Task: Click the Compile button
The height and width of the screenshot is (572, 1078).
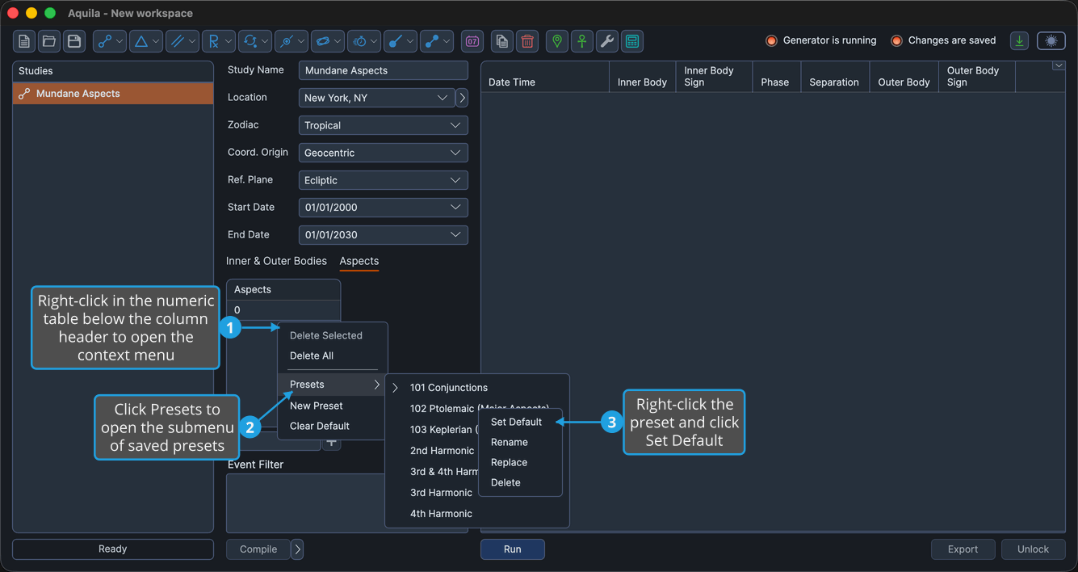Action: pyautogui.click(x=258, y=549)
